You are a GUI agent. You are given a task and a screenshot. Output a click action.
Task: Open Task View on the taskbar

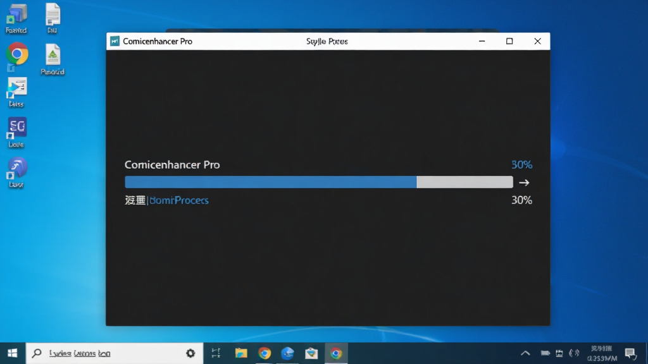[216, 353]
